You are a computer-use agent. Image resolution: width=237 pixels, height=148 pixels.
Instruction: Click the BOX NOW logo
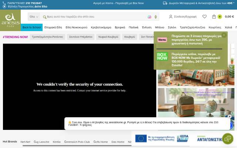[x=162, y=57]
